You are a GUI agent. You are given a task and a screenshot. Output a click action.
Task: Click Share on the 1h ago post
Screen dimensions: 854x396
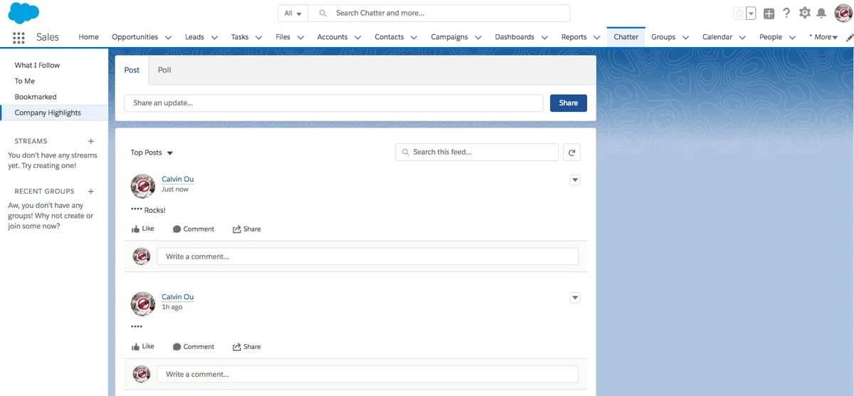coord(246,346)
